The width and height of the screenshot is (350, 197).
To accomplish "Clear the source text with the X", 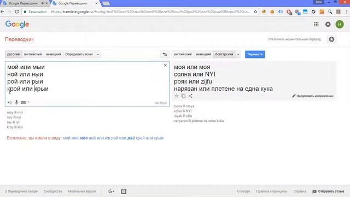I will (x=165, y=65).
